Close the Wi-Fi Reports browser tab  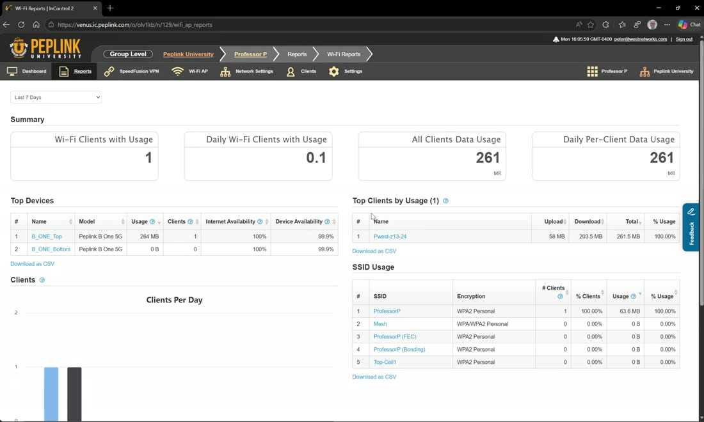click(x=95, y=8)
